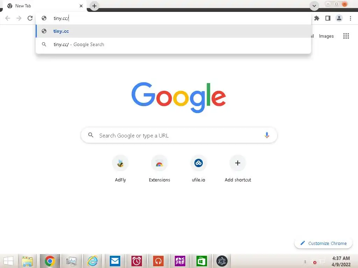The height and width of the screenshot is (268, 358).
Task: Close the New Tab tab
Action: tap(81, 6)
